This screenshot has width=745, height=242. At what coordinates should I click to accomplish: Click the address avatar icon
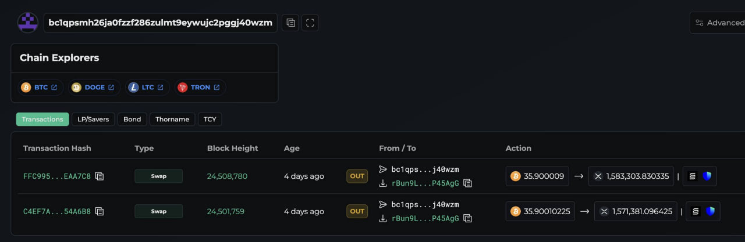point(28,23)
